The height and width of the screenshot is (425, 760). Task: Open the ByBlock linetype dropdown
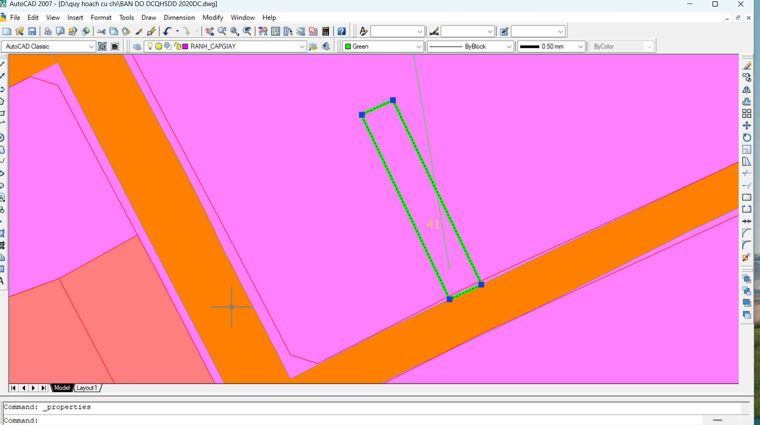509,46
